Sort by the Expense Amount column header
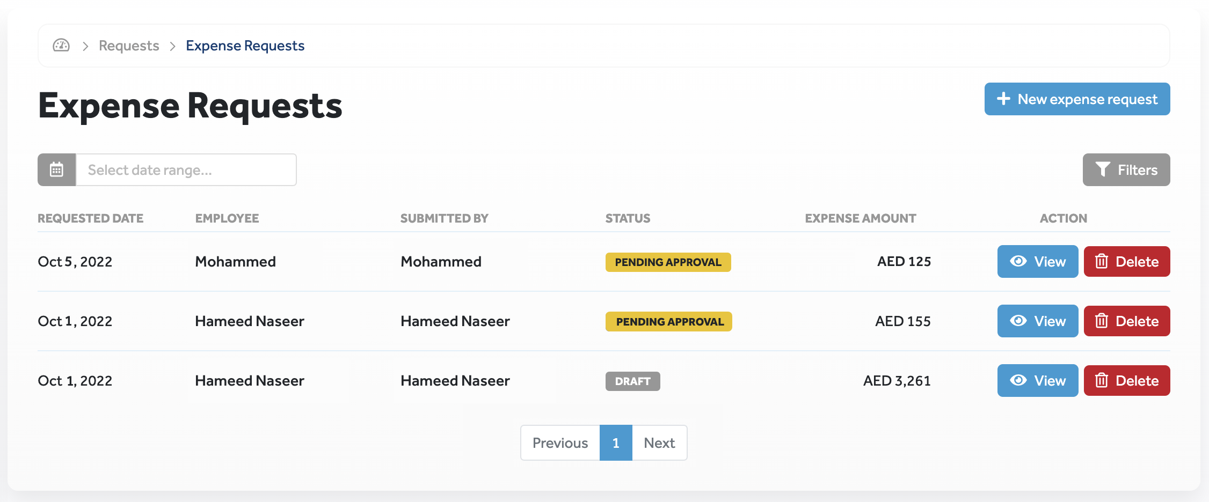Image resolution: width=1209 pixels, height=502 pixels. pyautogui.click(x=860, y=218)
